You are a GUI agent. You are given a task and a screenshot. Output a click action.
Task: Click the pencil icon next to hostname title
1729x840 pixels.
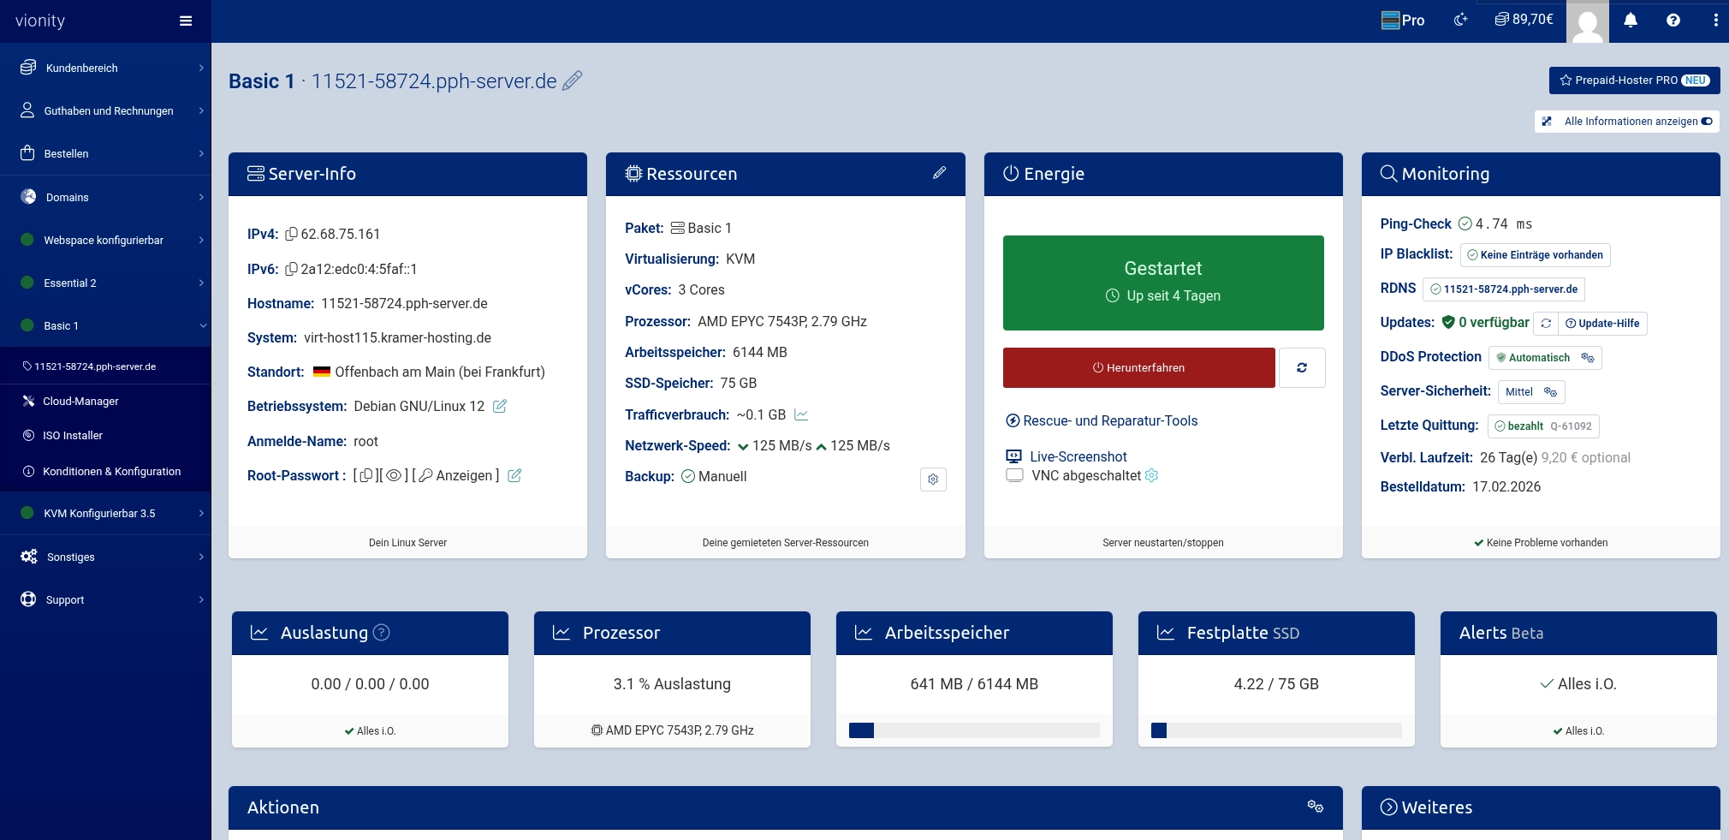pos(573,80)
